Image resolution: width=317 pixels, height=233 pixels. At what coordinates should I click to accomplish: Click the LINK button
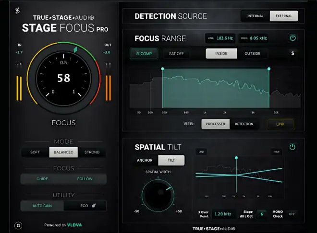point(280,124)
